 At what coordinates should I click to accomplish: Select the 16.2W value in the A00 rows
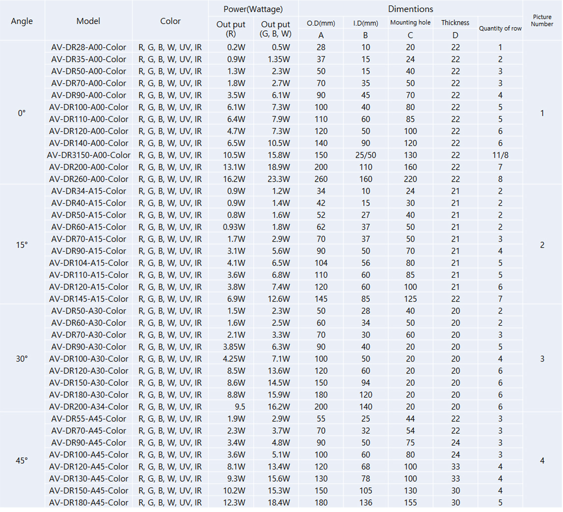click(x=234, y=179)
